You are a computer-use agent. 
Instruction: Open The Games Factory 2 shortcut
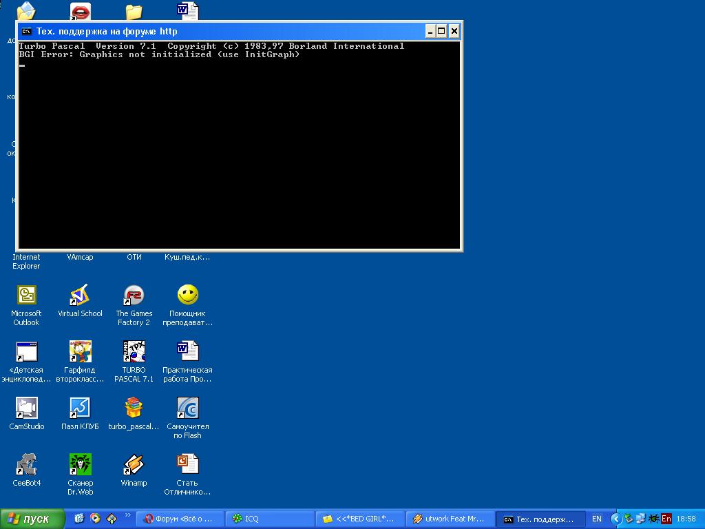point(134,295)
